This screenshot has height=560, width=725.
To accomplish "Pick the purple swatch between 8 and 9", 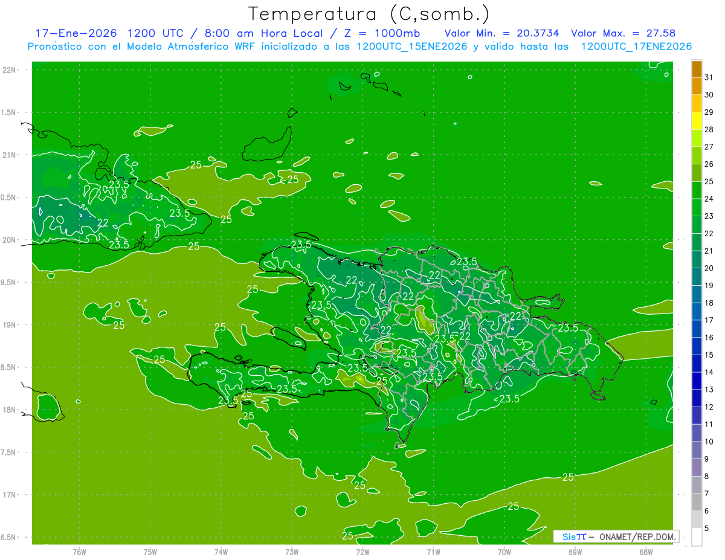I will (697, 468).
